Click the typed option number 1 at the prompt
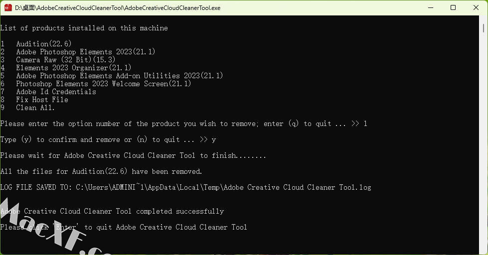Screen dimensions: 488x255 pyautogui.click(x=365, y=124)
